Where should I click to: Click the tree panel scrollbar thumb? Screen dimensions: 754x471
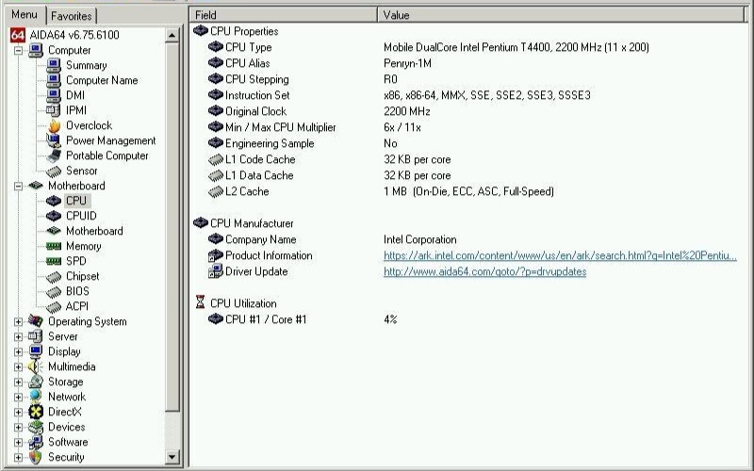click(172, 227)
